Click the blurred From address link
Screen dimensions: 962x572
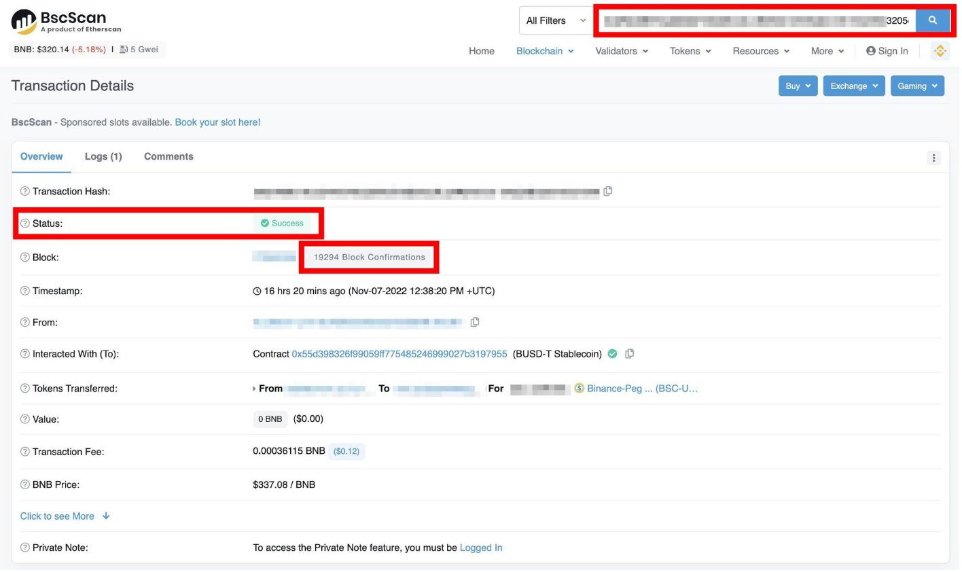(x=359, y=323)
